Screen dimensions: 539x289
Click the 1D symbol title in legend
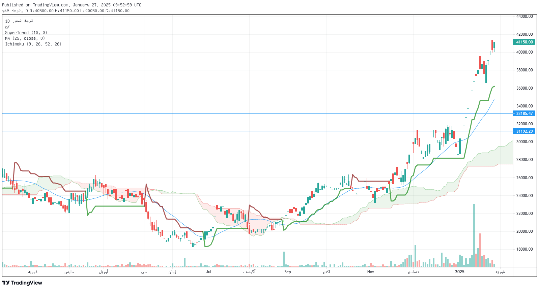pyautogui.click(x=19, y=21)
